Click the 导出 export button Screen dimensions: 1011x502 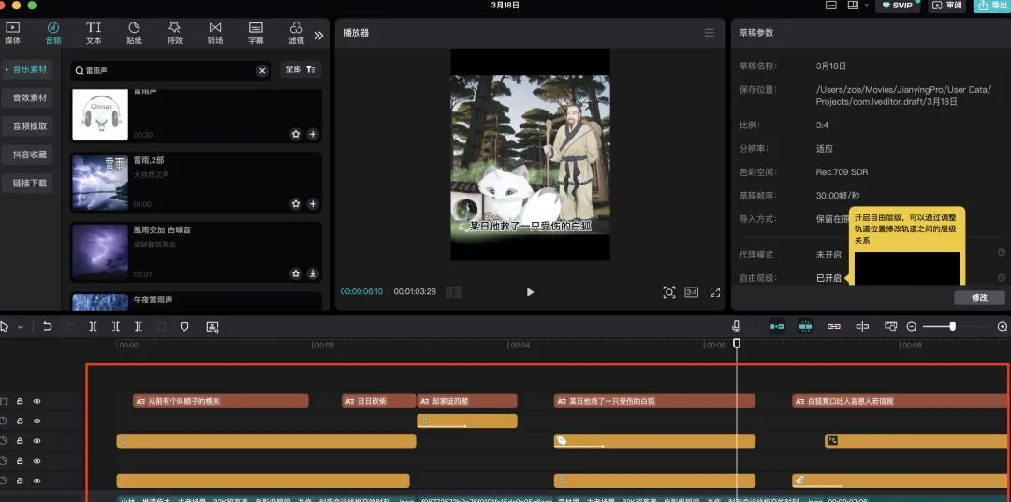[991, 6]
